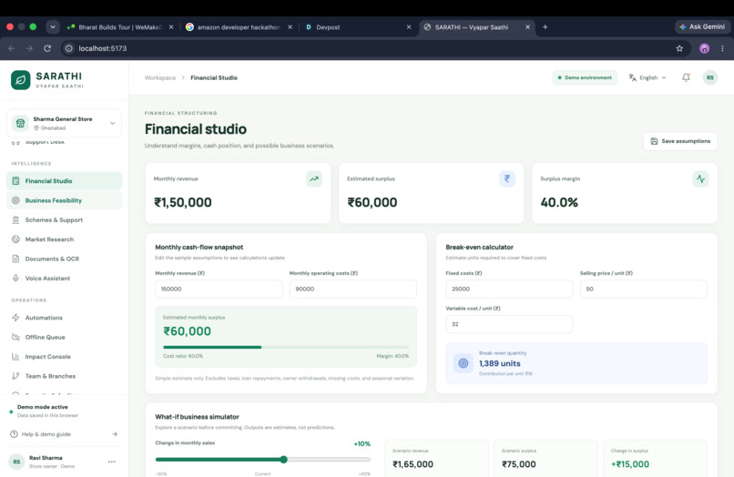Screen dimensions: 734x477
Task: Click the SARATHI leaf logo icon
Action: 21,80
